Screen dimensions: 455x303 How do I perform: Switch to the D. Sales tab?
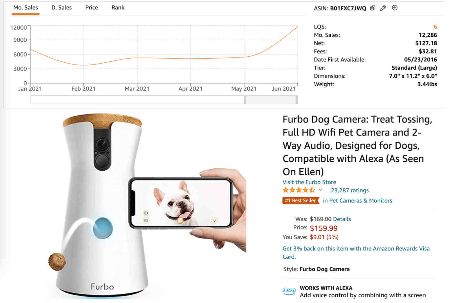[61, 8]
